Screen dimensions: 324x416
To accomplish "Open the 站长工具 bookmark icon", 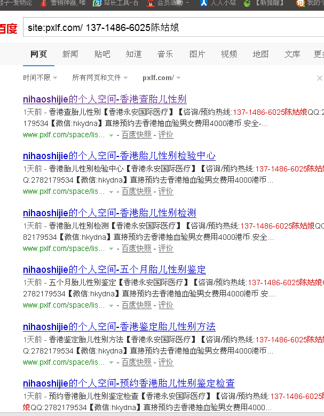I will (x=97, y=3).
